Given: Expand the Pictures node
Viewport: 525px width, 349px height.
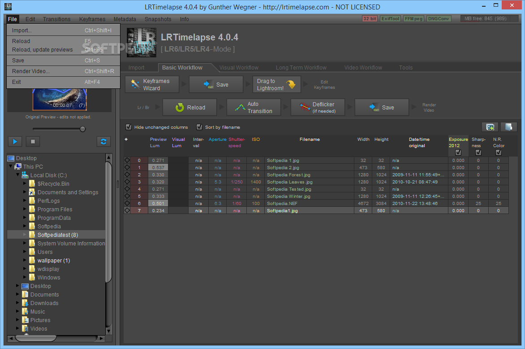Looking at the screenshot, I should point(18,319).
